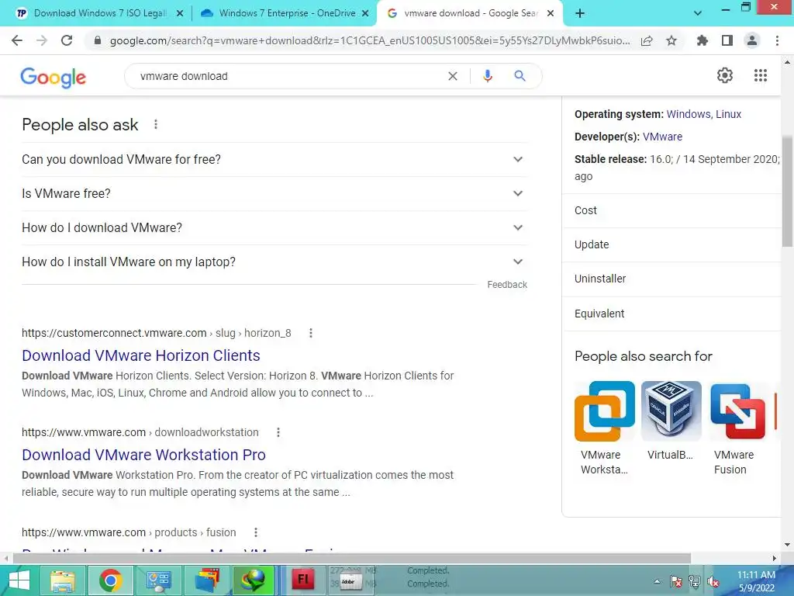Open the Internet Download Manager taskbar icon
The height and width of the screenshot is (596, 794).
point(254,580)
